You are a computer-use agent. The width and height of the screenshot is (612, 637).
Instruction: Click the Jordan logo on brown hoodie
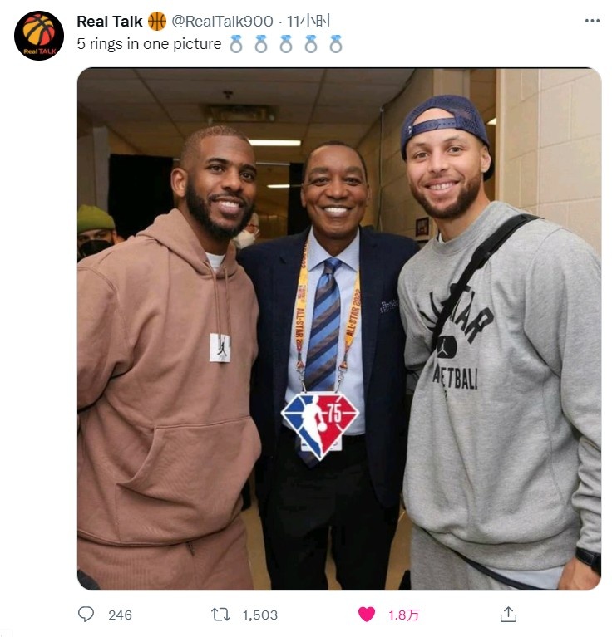[x=220, y=348]
